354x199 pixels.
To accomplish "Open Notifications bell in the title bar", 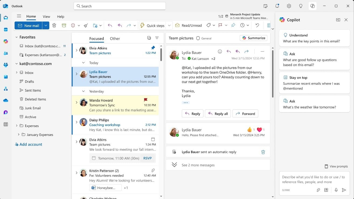I will pyautogui.click(x=277, y=6).
